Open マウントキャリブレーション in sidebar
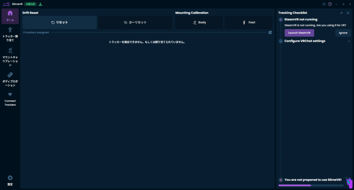The image size is (354, 190). coord(10,57)
